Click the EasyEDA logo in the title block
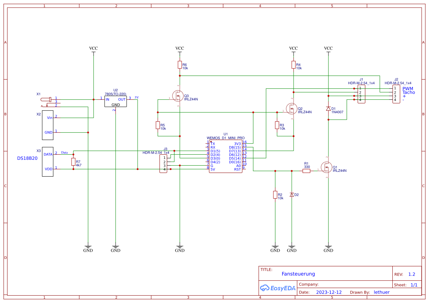Image resolution: width=429 pixels, height=303 pixels. pos(277,288)
